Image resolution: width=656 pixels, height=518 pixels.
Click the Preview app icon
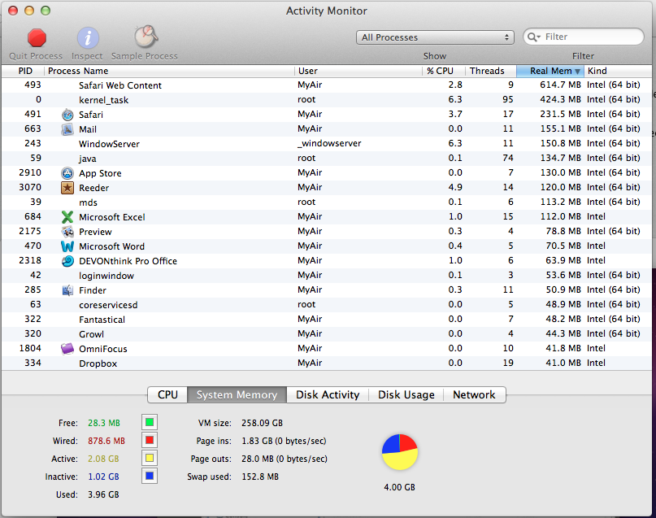tap(67, 232)
